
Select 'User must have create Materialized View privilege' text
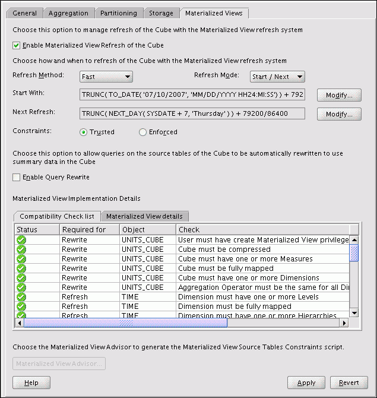tap(264, 240)
